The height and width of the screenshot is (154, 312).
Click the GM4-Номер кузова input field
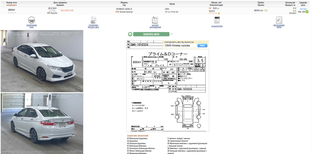(180, 45)
